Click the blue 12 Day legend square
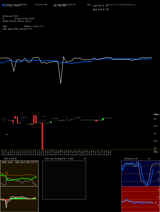Screen dimensions: 160x212 [x=3, y=5]
